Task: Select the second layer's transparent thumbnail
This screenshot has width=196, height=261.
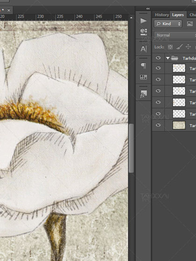Action: [x=179, y=79]
